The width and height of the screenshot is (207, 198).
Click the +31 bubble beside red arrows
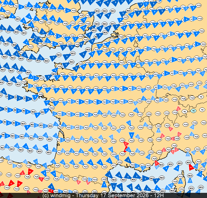[x=122, y=154]
